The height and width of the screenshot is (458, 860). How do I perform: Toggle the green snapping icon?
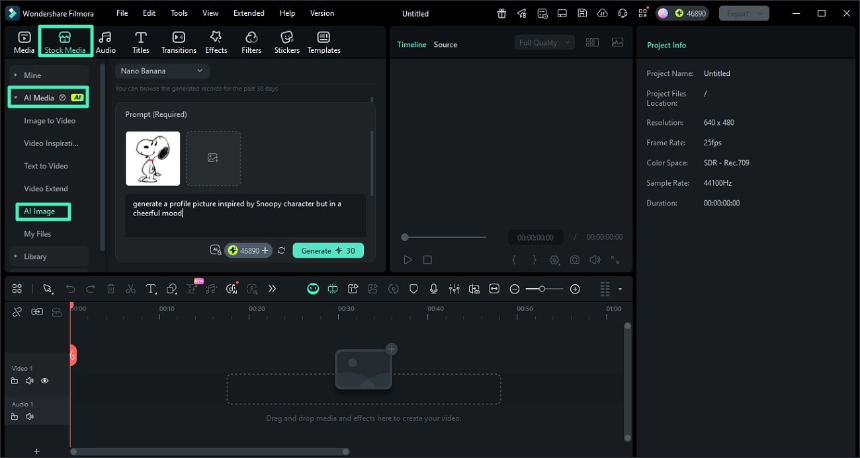click(x=333, y=289)
